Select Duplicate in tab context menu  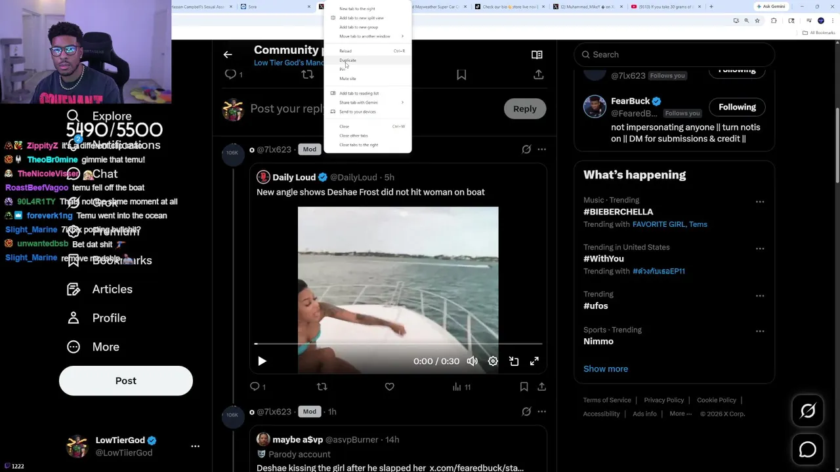(x=367, y=60)
